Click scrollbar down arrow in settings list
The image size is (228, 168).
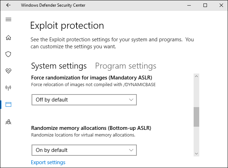point(196,153)
